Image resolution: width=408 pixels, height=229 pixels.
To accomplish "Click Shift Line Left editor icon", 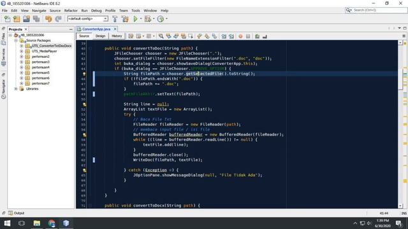I will (224, 36).
